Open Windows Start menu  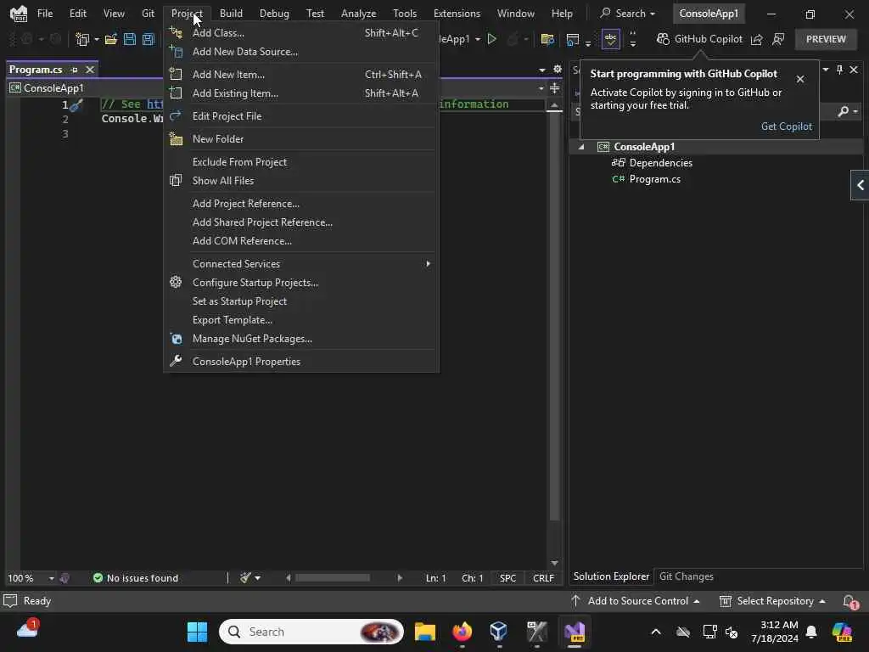197,632
